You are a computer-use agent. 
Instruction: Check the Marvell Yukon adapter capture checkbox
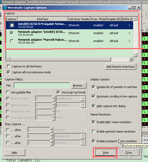click(x=12, y=41)
